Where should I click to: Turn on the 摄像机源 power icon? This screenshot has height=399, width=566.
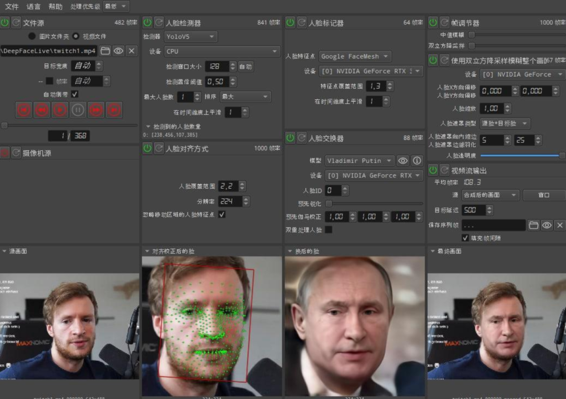pos(5,153)
